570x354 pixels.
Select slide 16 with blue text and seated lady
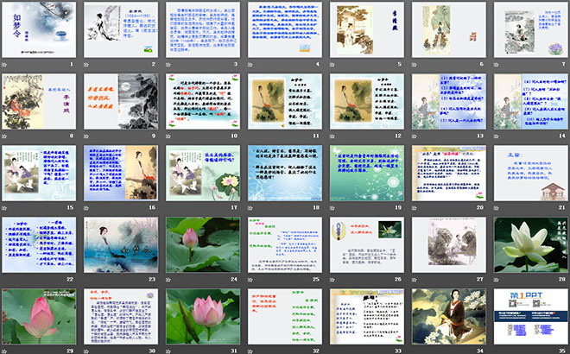pyautogui.click(x=121, y=173)
